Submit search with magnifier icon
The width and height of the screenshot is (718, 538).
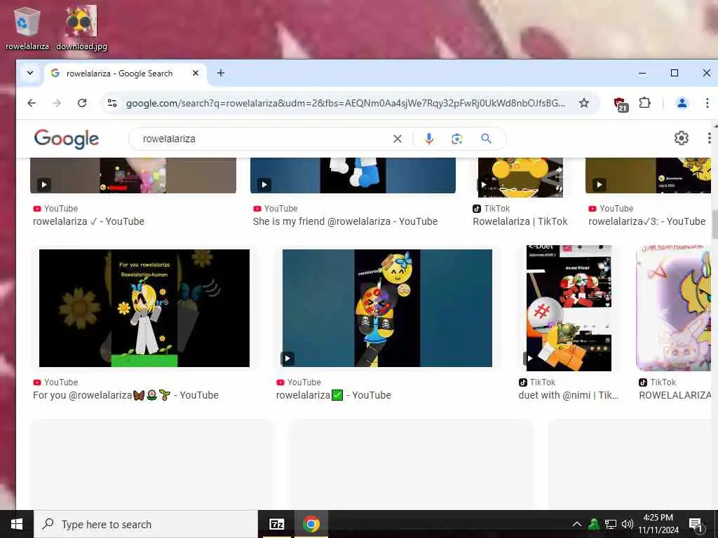(487, 139)
